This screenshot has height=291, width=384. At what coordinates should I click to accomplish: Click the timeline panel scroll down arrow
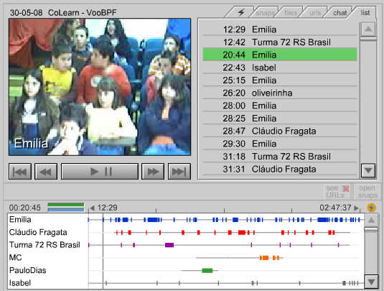(x=371, y=282)
